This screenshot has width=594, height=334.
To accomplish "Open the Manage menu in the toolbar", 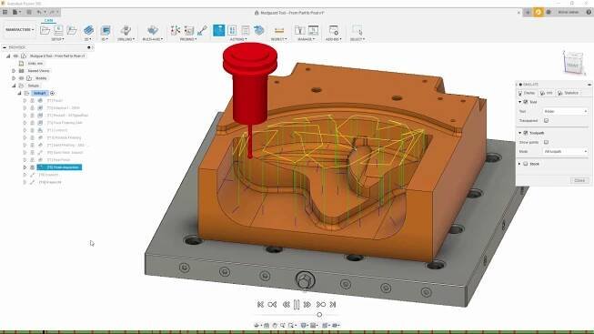I will click(306, 39).
